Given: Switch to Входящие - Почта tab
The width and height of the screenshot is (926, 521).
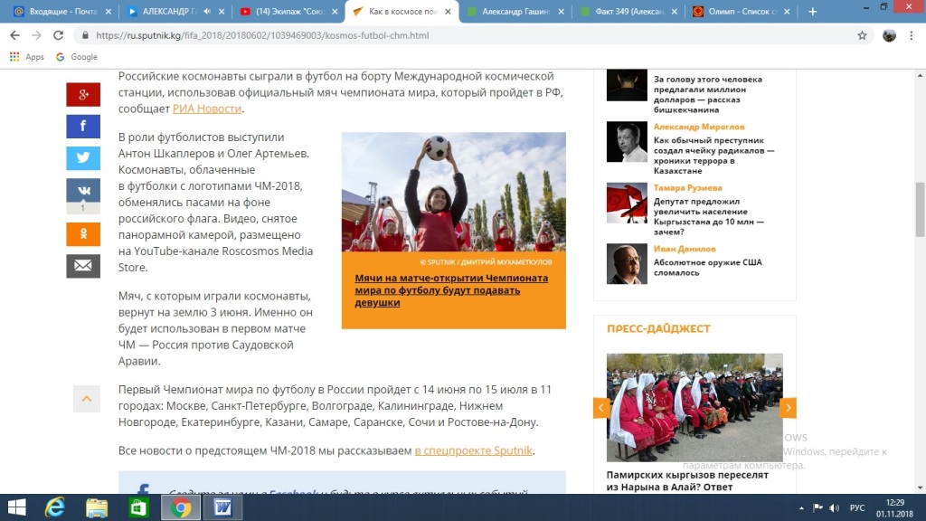Looking at the screenshot, I should pos(61,11).
